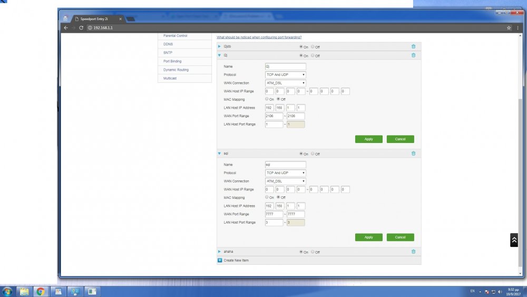Enable MAC Mapping On for l2j rule
This screenshot has width=527, height=297.
pos(267,99)
